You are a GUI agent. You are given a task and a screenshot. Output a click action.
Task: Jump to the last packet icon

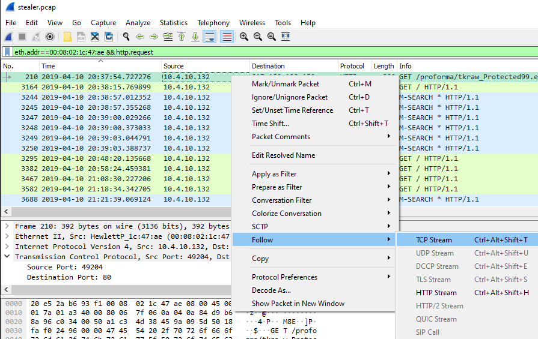[195, 37]
